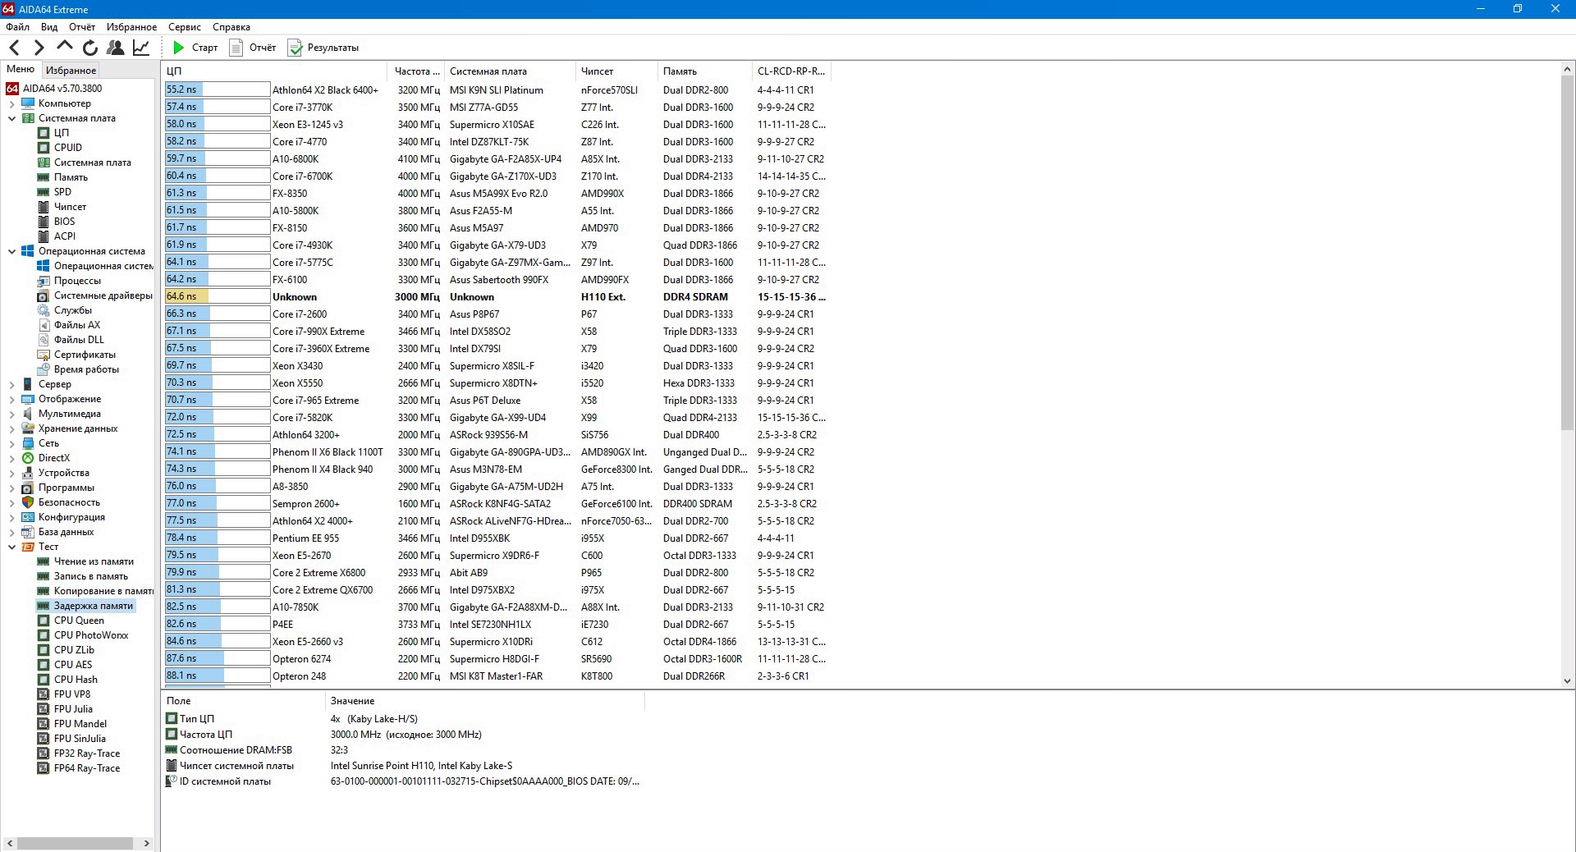Go forward with the right arrow toolbar icon
Viewport: 1576px width, 852px height.
point(39,48)
